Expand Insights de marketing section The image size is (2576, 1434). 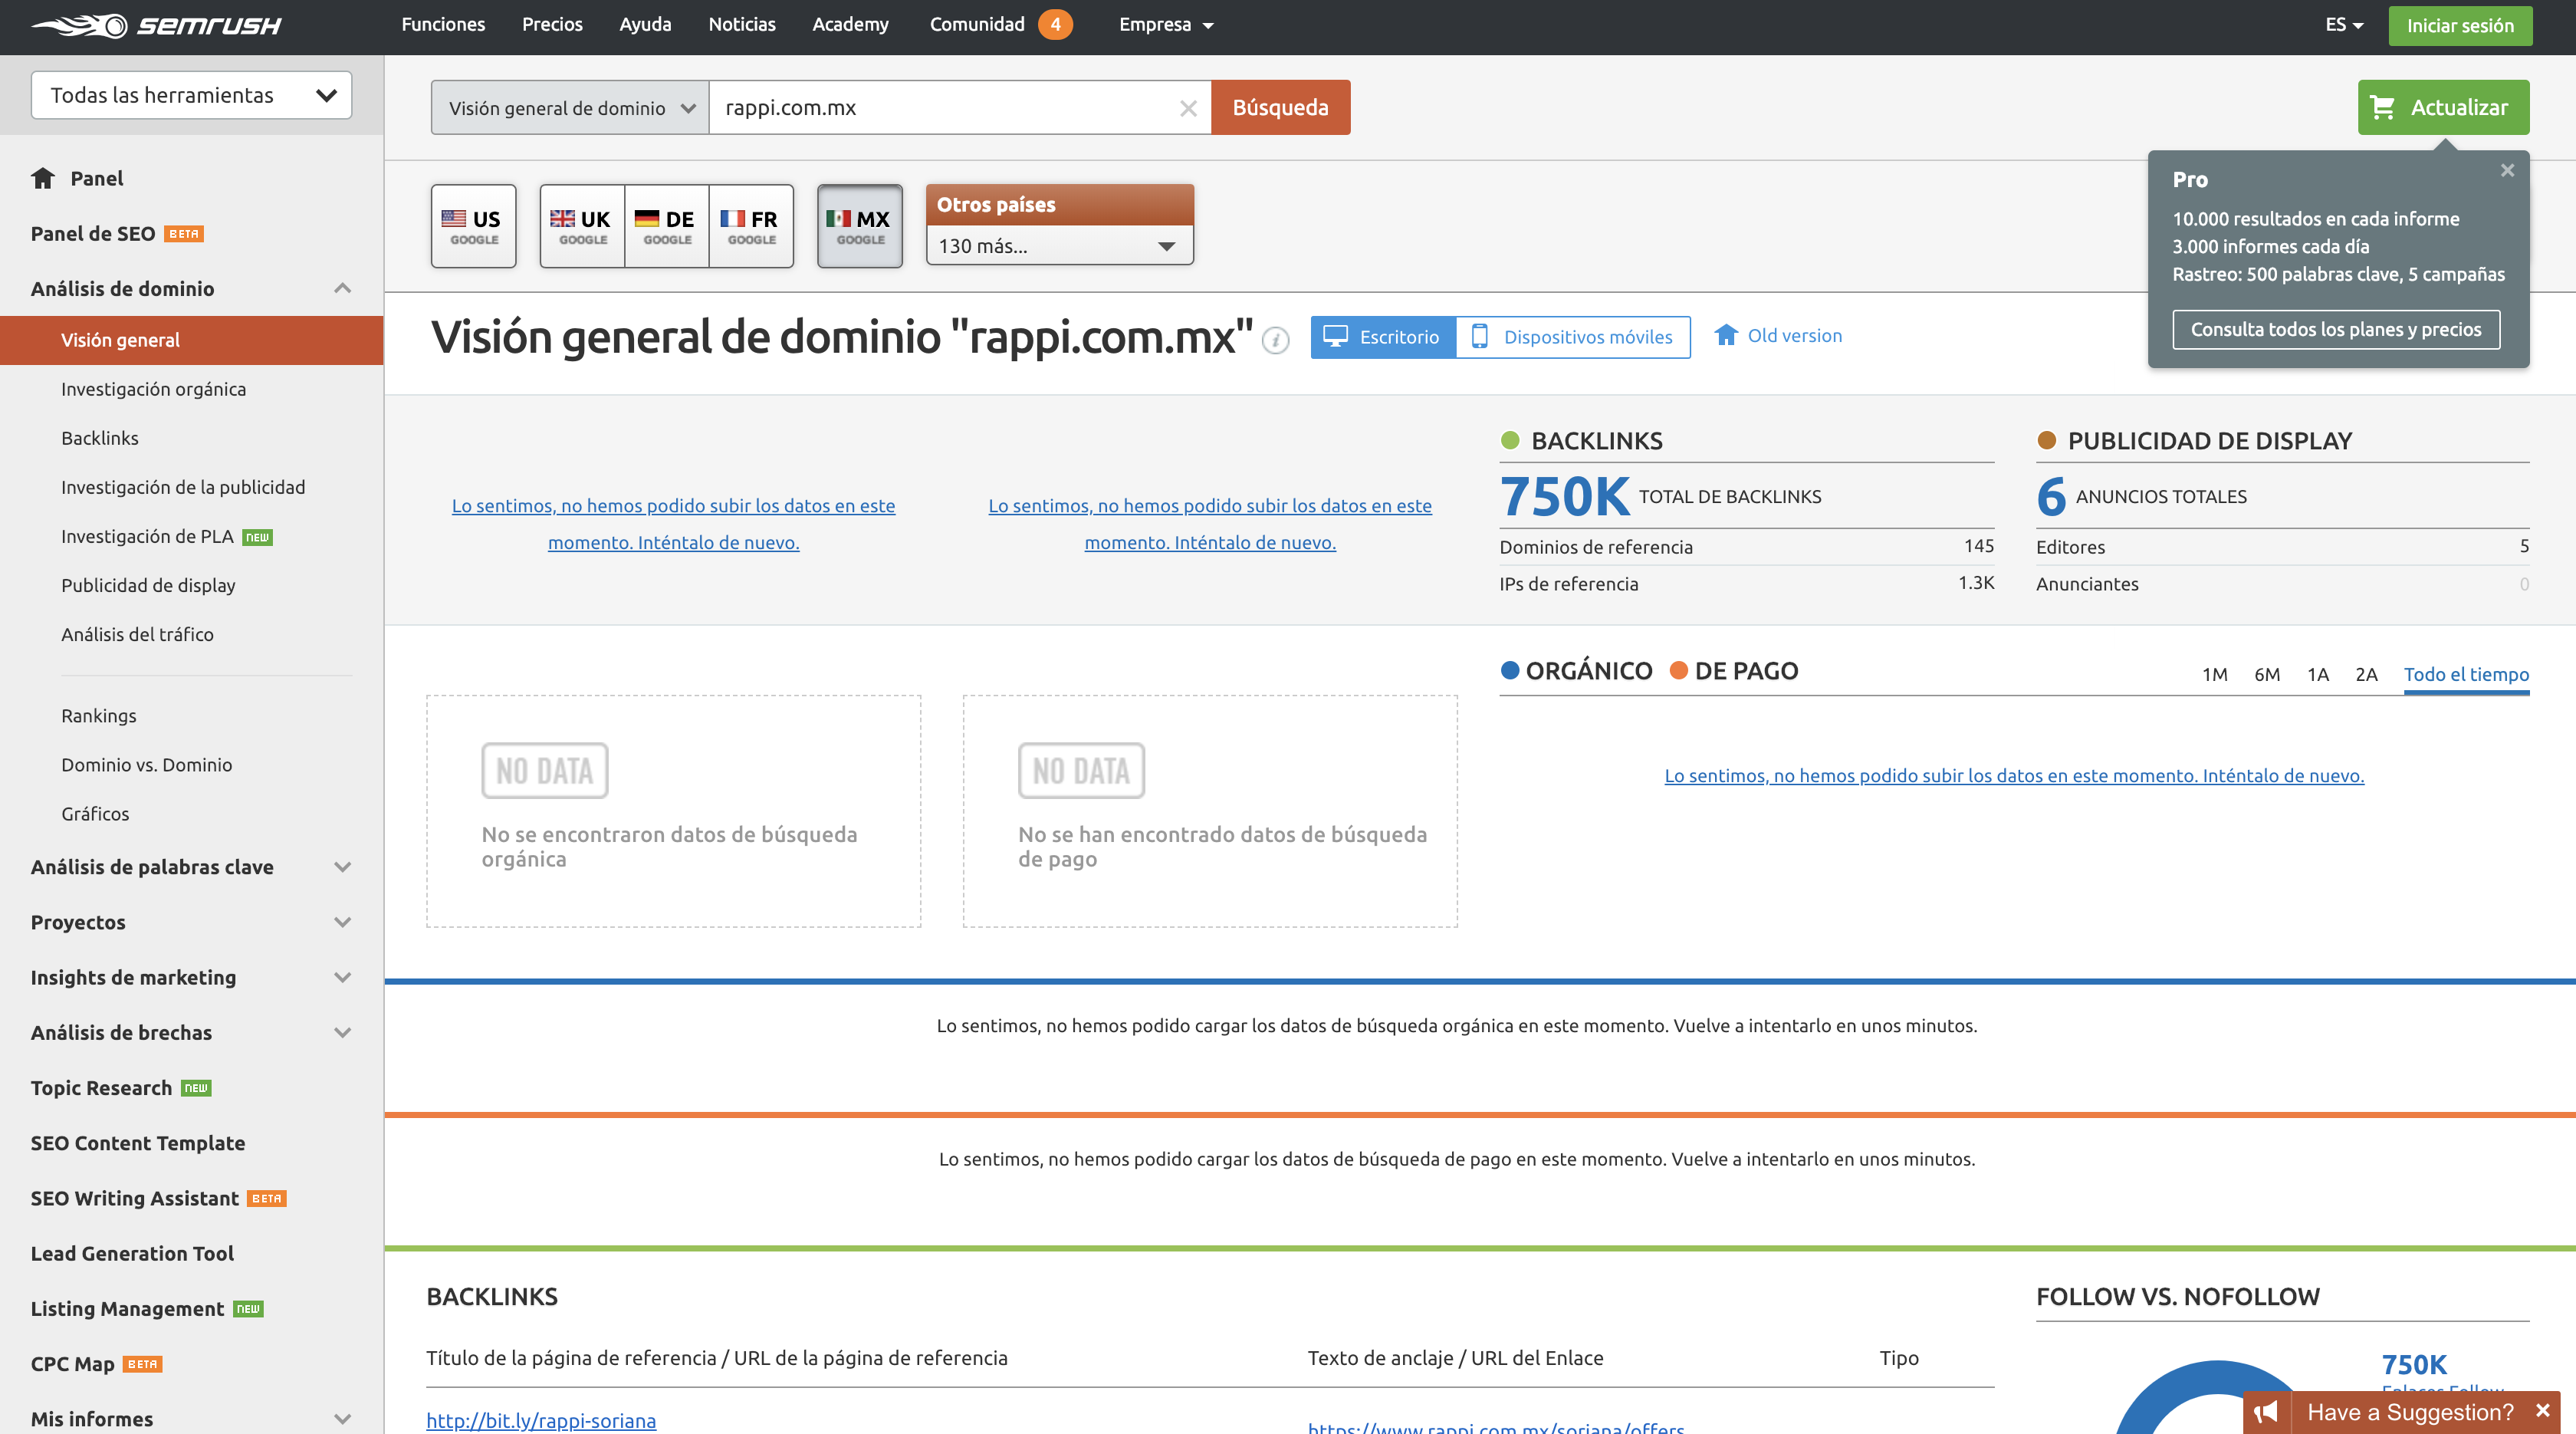[x=342, y=977]
